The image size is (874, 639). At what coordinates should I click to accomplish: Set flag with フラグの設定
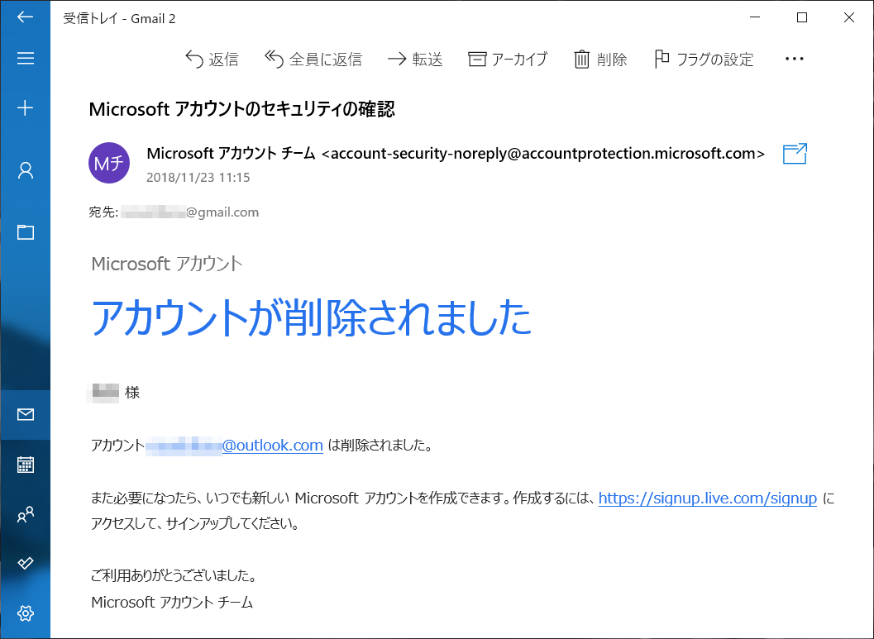point(704,59)
